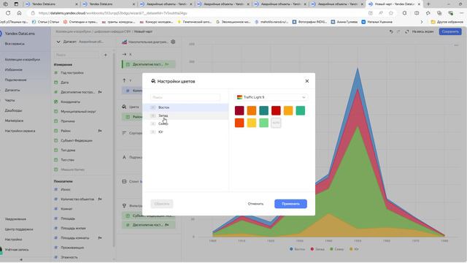Select the auto color swatch
Image resolution: width=467 pixels, height=263 pixels.
click(x=276, y=123)
